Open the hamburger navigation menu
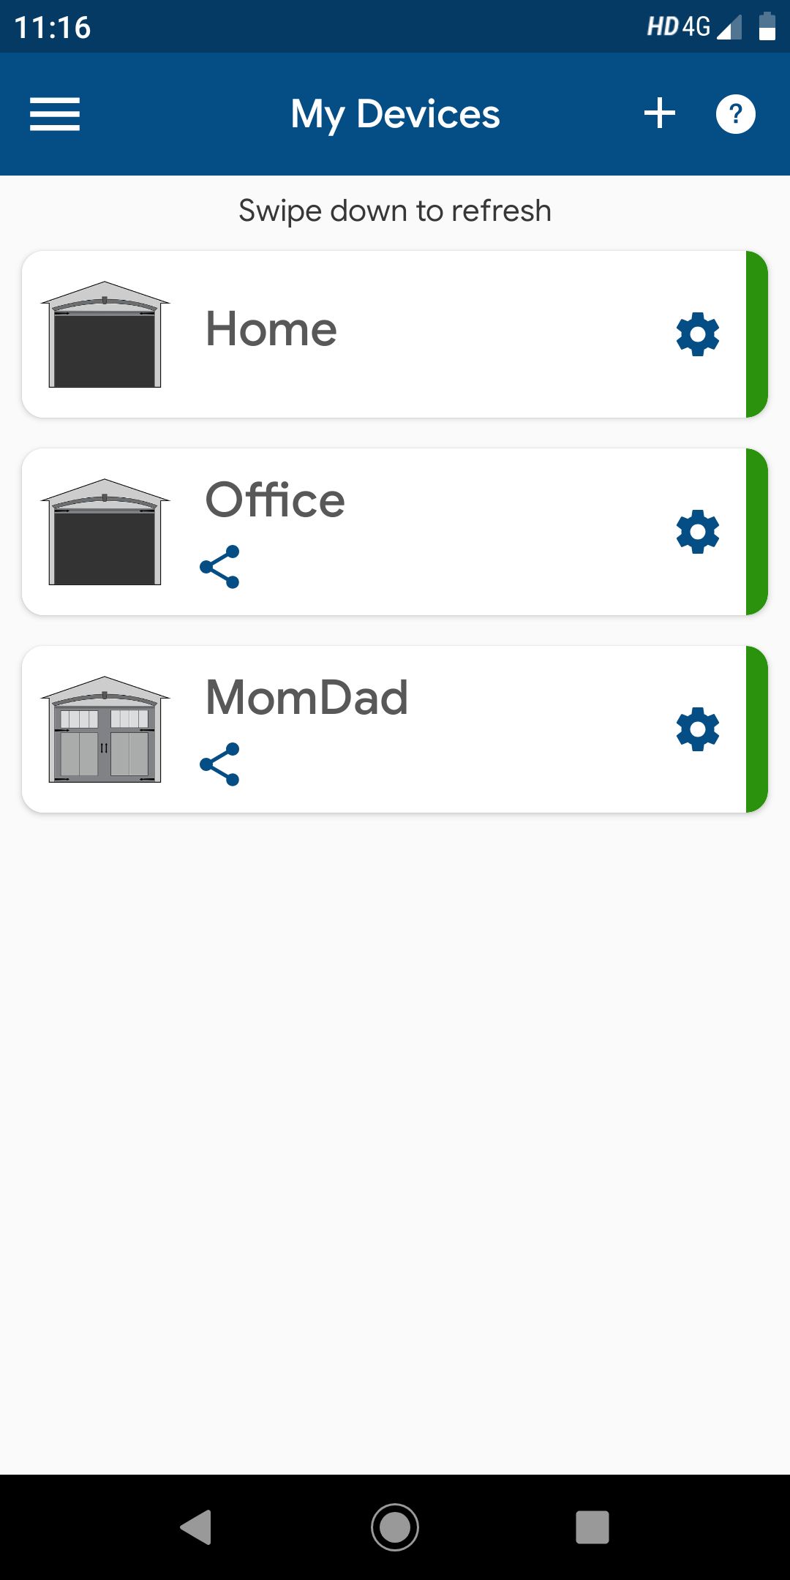This screenshot has width=790, height=1580. click(55, 114)
